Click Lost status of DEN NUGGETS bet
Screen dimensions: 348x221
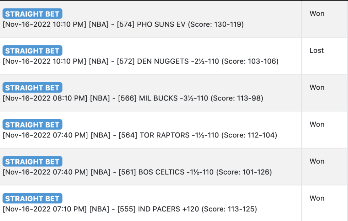[317, 51]
